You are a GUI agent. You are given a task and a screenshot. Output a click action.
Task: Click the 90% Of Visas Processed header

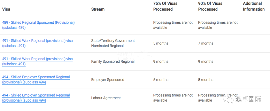click(x=210, y=6)
